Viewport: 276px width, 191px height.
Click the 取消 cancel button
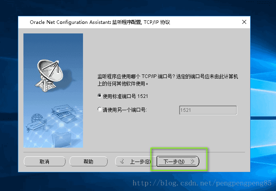(x=44, y=162)
